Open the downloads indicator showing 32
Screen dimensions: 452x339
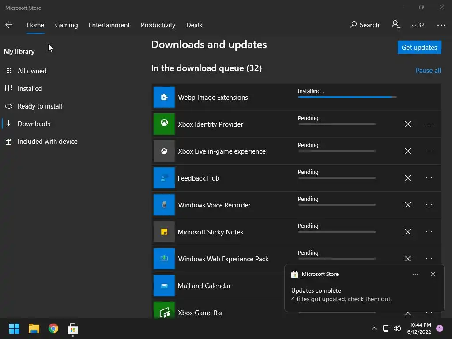(418, 25)
